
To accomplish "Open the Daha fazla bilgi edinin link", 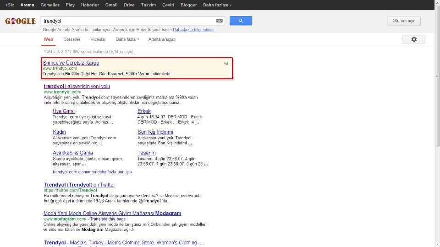I will [x=193, y=30].
